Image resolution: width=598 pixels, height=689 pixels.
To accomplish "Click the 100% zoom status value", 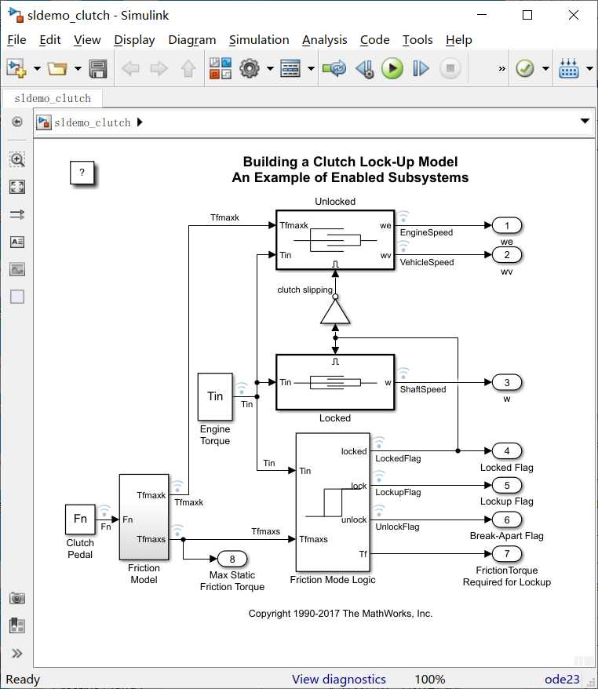I will click(430, 680).
